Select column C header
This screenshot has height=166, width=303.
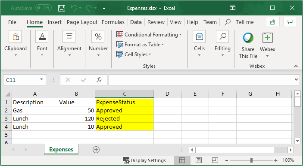point(125,94)
